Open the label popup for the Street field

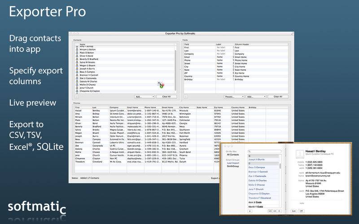tap(225, 63)
